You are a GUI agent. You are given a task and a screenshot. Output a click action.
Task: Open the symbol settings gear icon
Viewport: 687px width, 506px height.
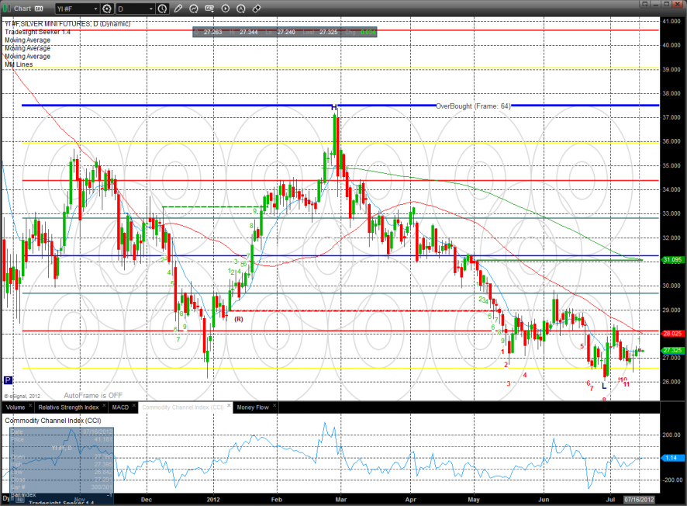pyautogui.click(x=107, y=9)
